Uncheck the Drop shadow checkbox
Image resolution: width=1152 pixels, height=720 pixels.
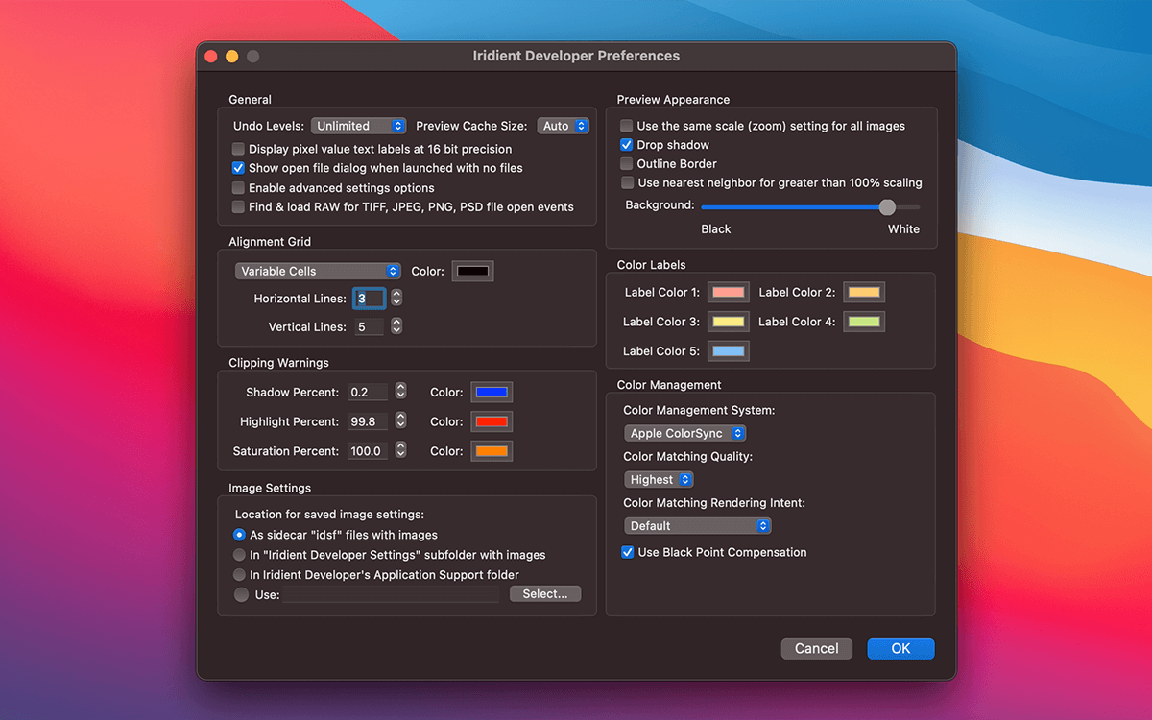pyautogui.click(x=627, y=145)
